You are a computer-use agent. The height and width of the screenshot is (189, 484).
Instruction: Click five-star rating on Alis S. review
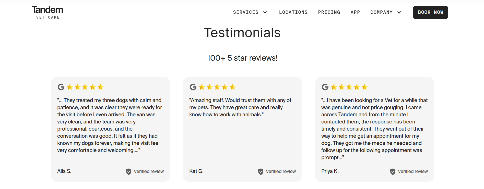pos(85,87)
